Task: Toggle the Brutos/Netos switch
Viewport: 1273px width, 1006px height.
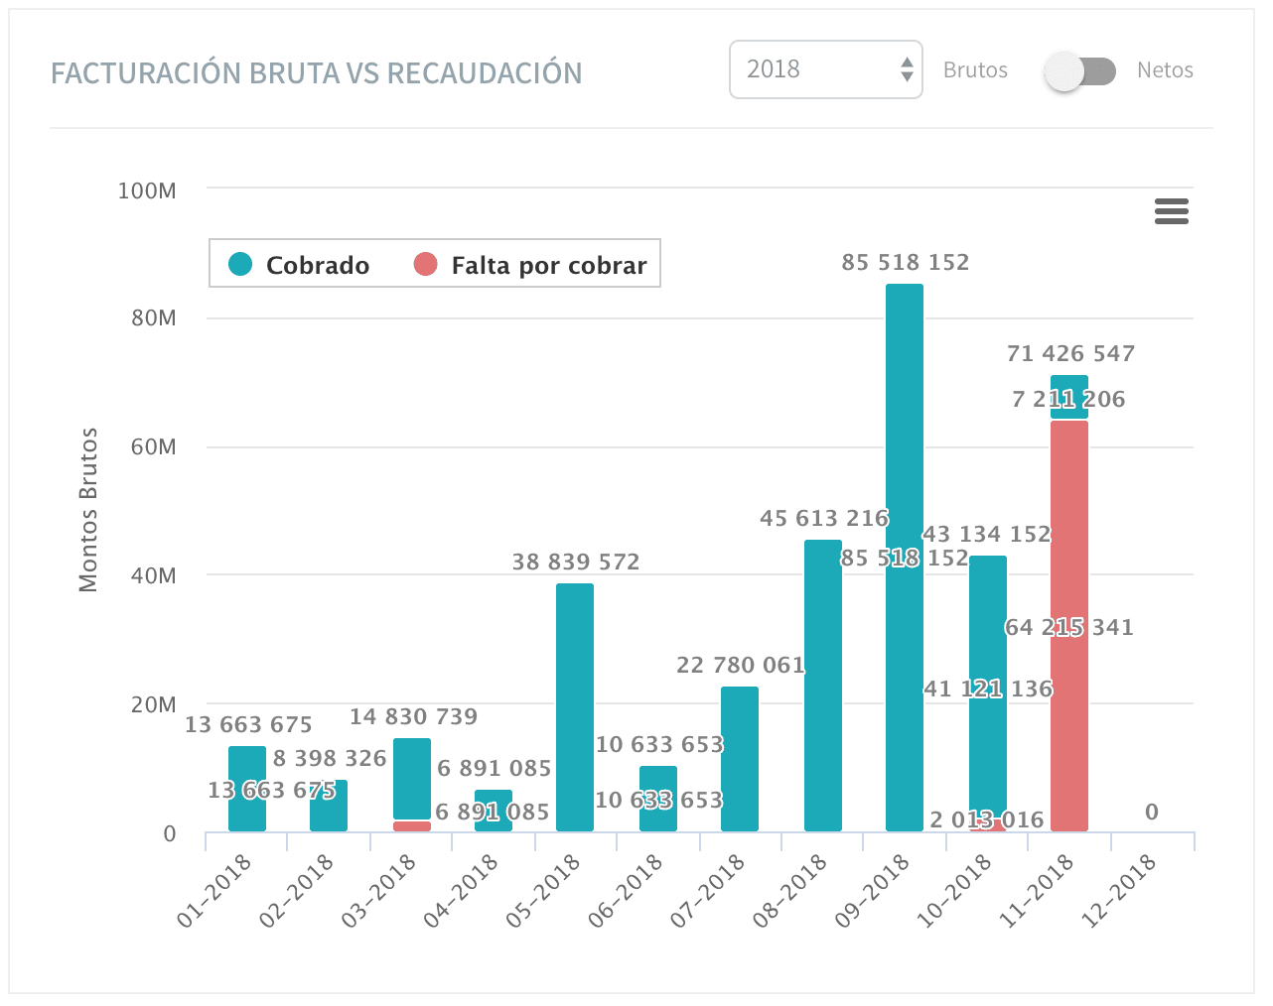Action: click(1081, 71)
